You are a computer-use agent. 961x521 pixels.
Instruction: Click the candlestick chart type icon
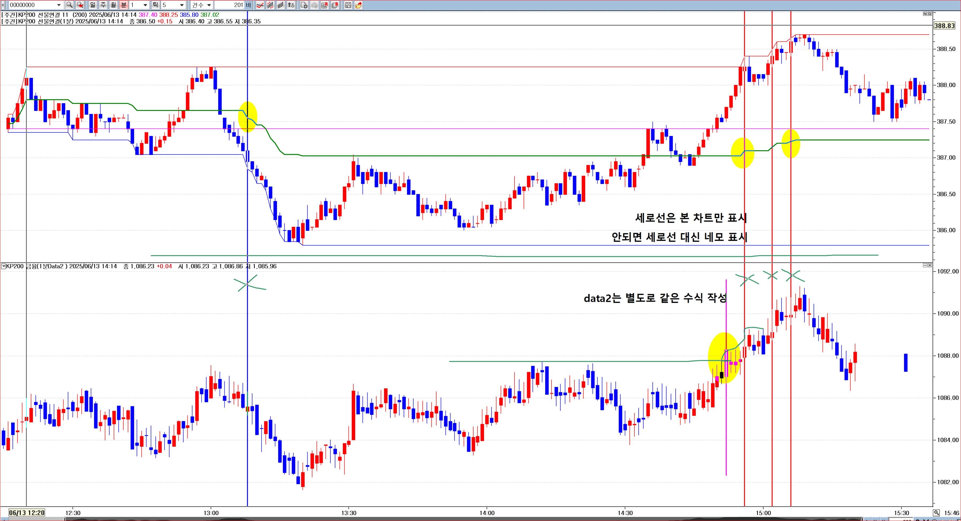coord(270,5)
